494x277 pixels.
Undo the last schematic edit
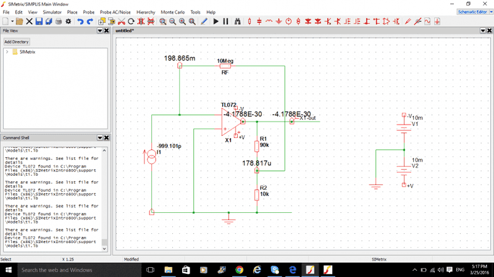[x=80, y=21]
